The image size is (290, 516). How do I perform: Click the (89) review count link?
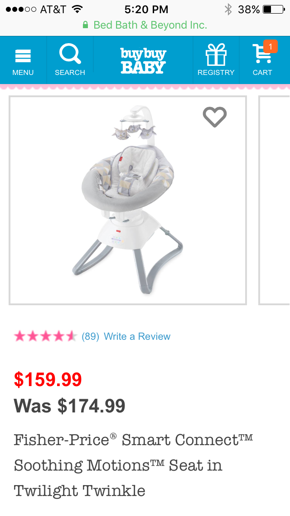pyautogui.click(x=90, y=336)
